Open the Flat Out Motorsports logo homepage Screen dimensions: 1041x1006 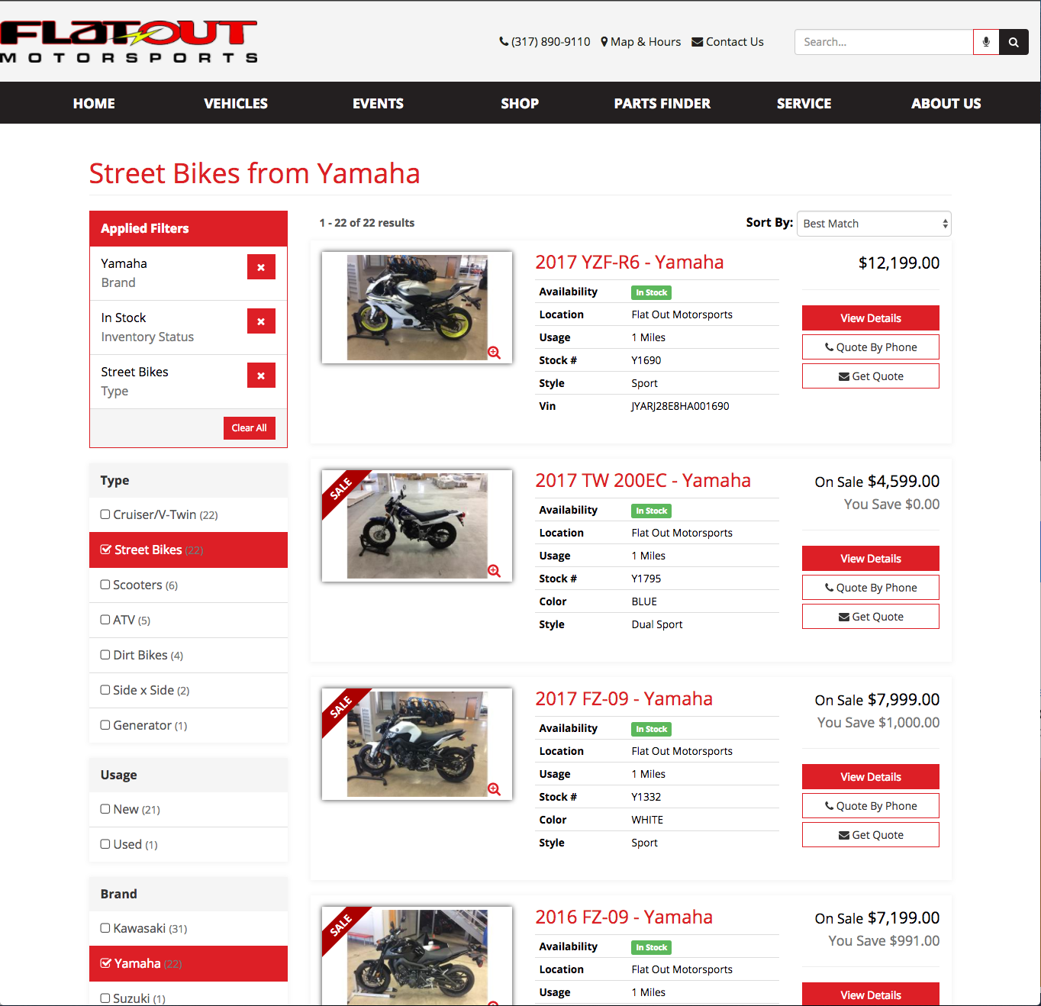click(129, 41)
